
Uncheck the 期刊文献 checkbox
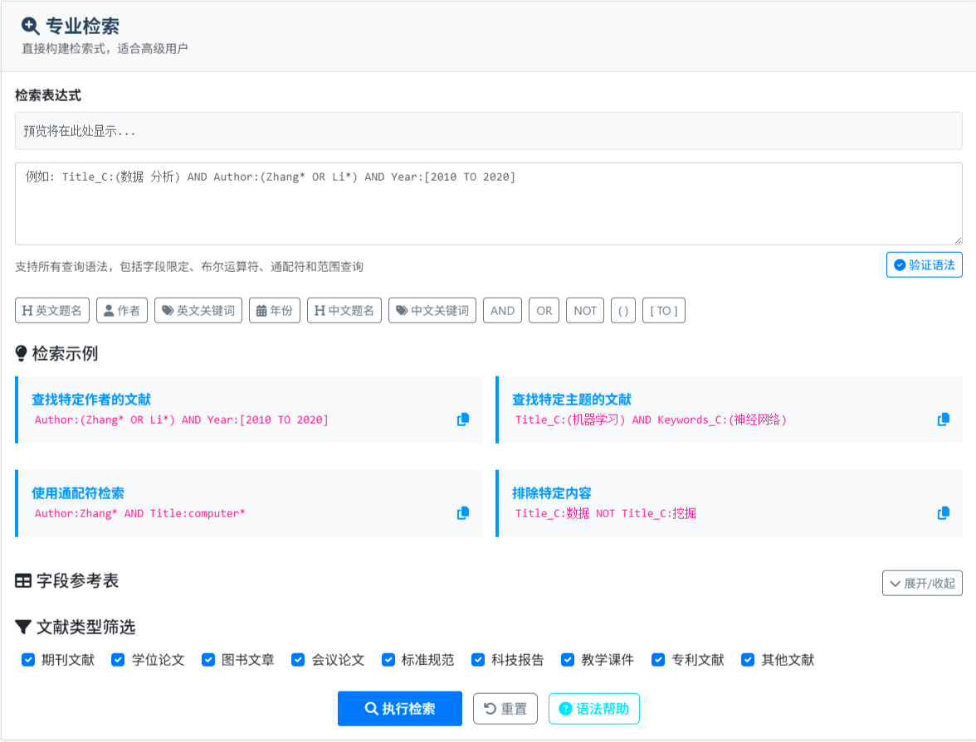[28, 660]
